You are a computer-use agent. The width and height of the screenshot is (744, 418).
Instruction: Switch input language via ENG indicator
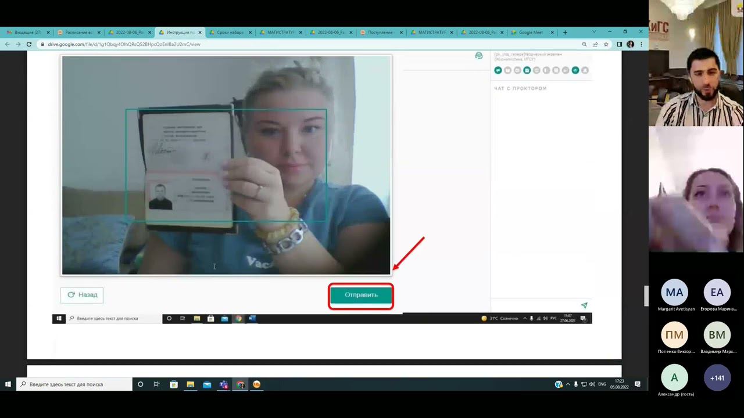tap(602, 384)
